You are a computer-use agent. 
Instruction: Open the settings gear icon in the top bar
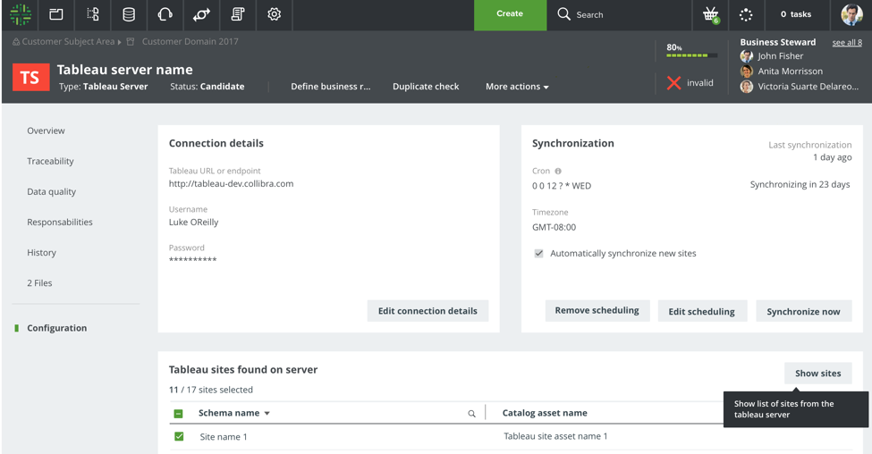coord(275,14)
